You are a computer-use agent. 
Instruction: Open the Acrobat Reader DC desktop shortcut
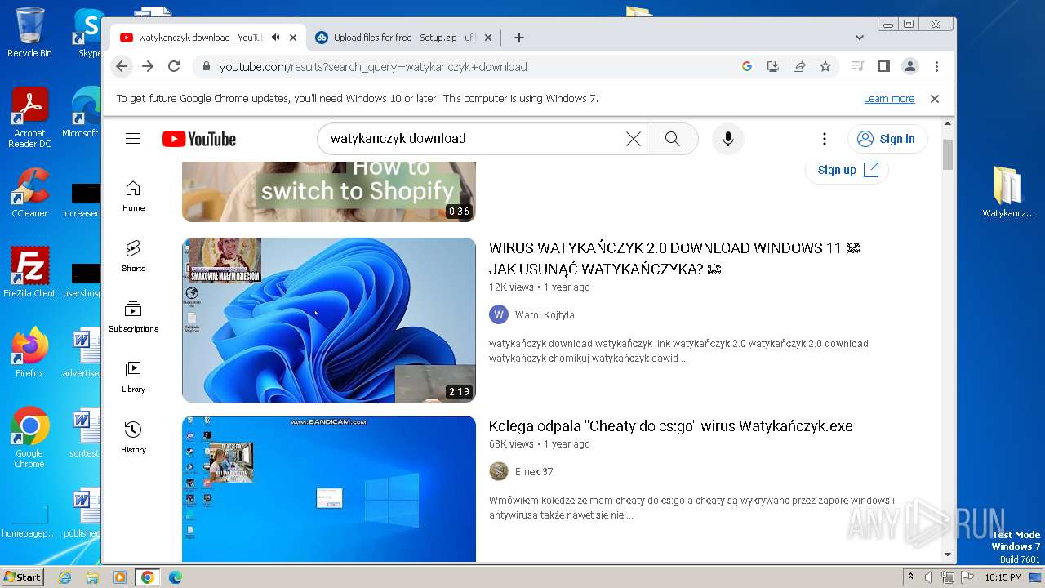pyautogui.click(x=29, y=118)
